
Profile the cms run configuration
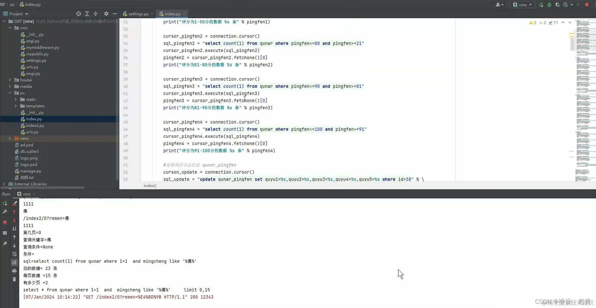coord(566,5)
